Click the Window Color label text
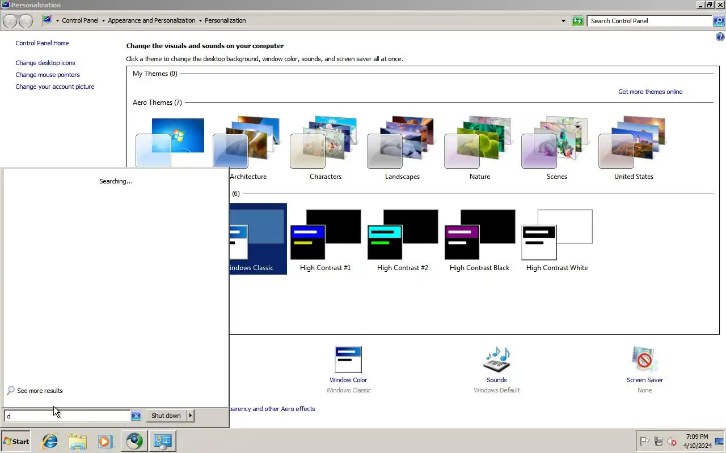 348,380
